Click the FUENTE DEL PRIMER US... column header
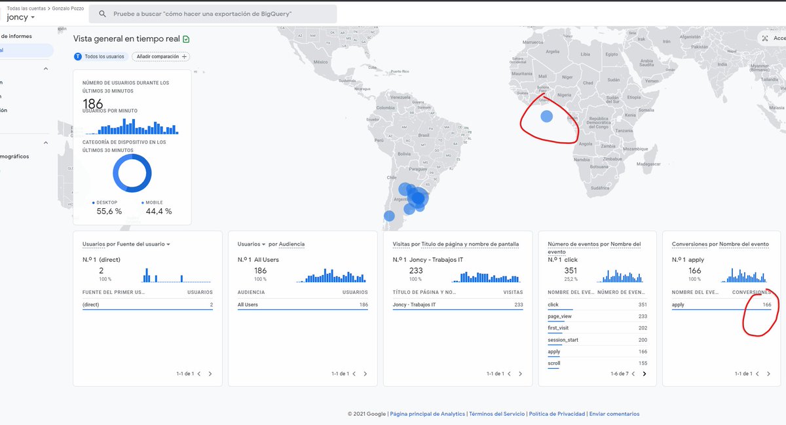Screen dimensions: 786x425 point(113,292)
